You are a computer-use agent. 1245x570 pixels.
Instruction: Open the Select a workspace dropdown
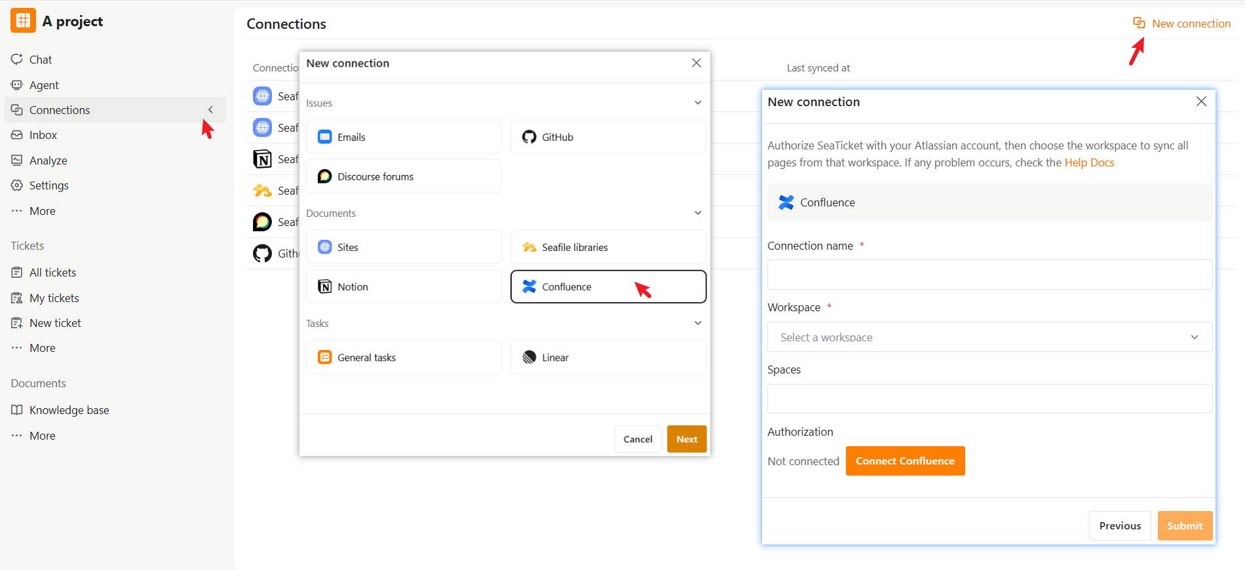pos(989,337)
